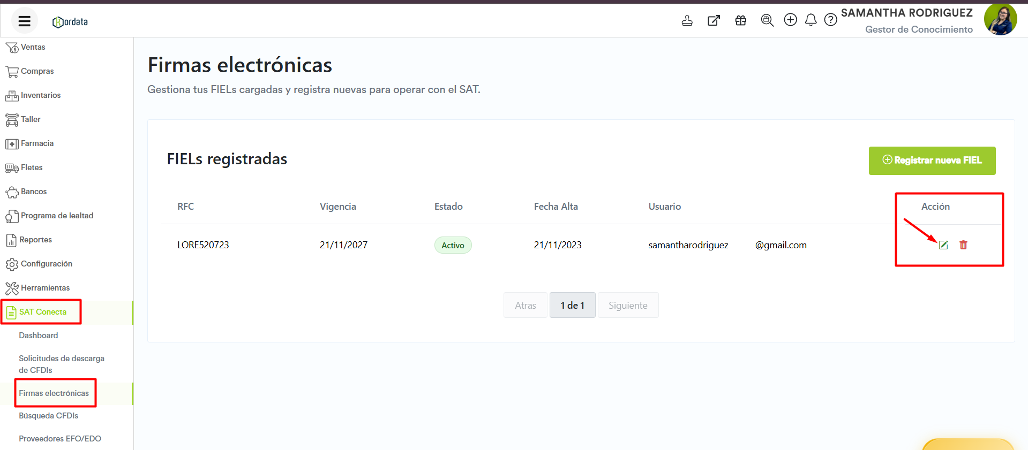Open the notifications bell icon

click(811, 20)
